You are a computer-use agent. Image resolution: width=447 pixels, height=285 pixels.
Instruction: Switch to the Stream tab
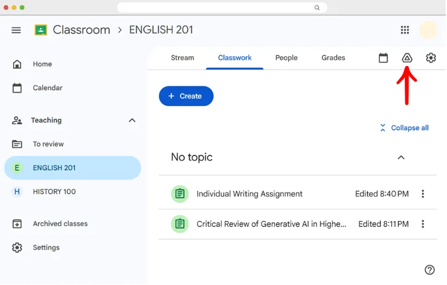tap(182, 58)
